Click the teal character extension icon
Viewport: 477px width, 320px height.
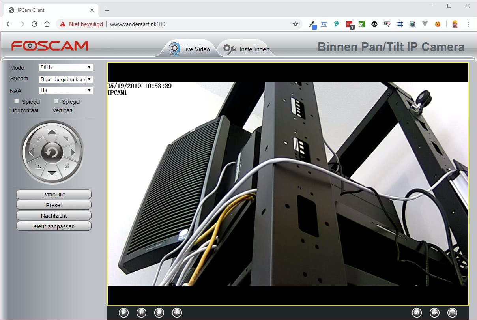click(337, 24)
